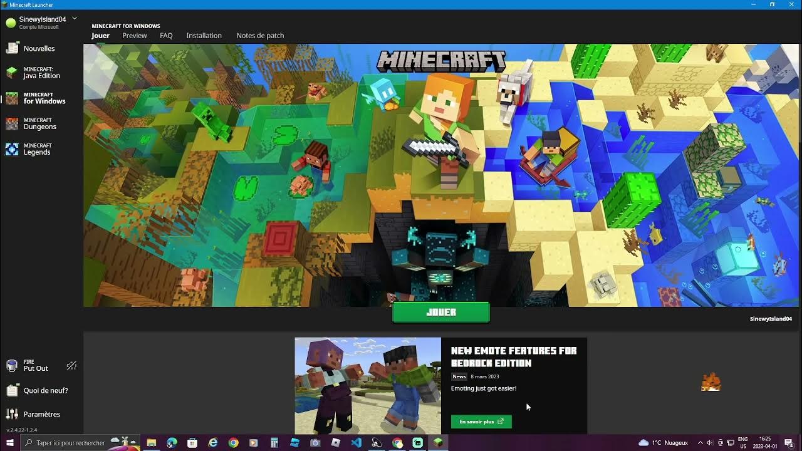Click New Emote Features headline
This screenshot has height=451, width=802.
tap(514, 356)
